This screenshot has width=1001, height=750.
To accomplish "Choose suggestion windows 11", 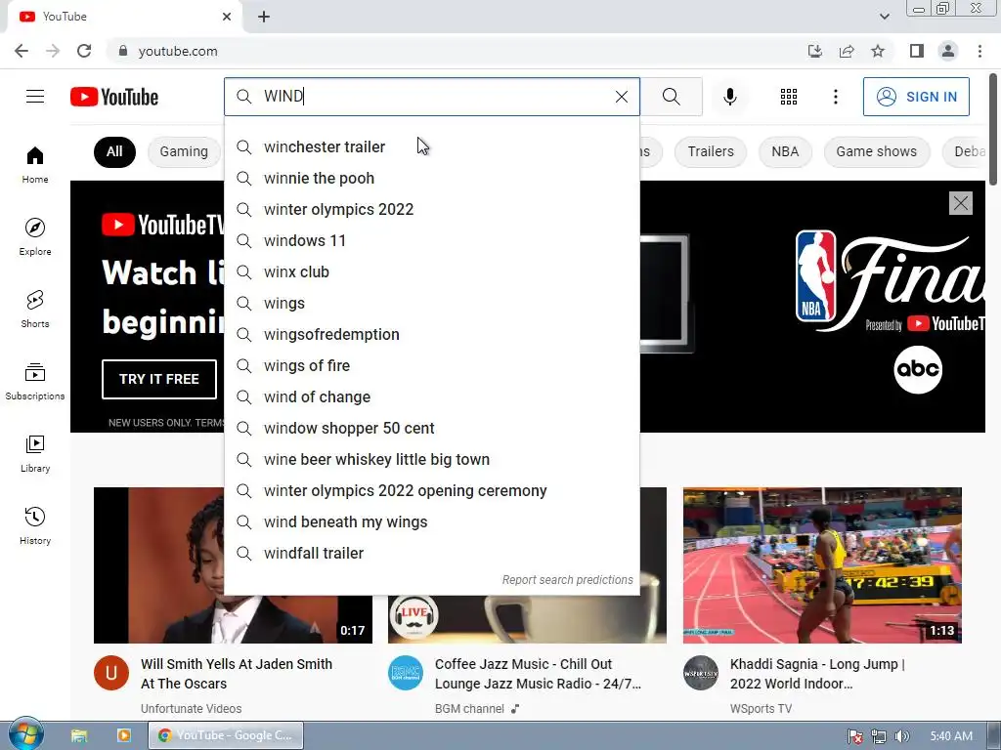I will 432,240.
